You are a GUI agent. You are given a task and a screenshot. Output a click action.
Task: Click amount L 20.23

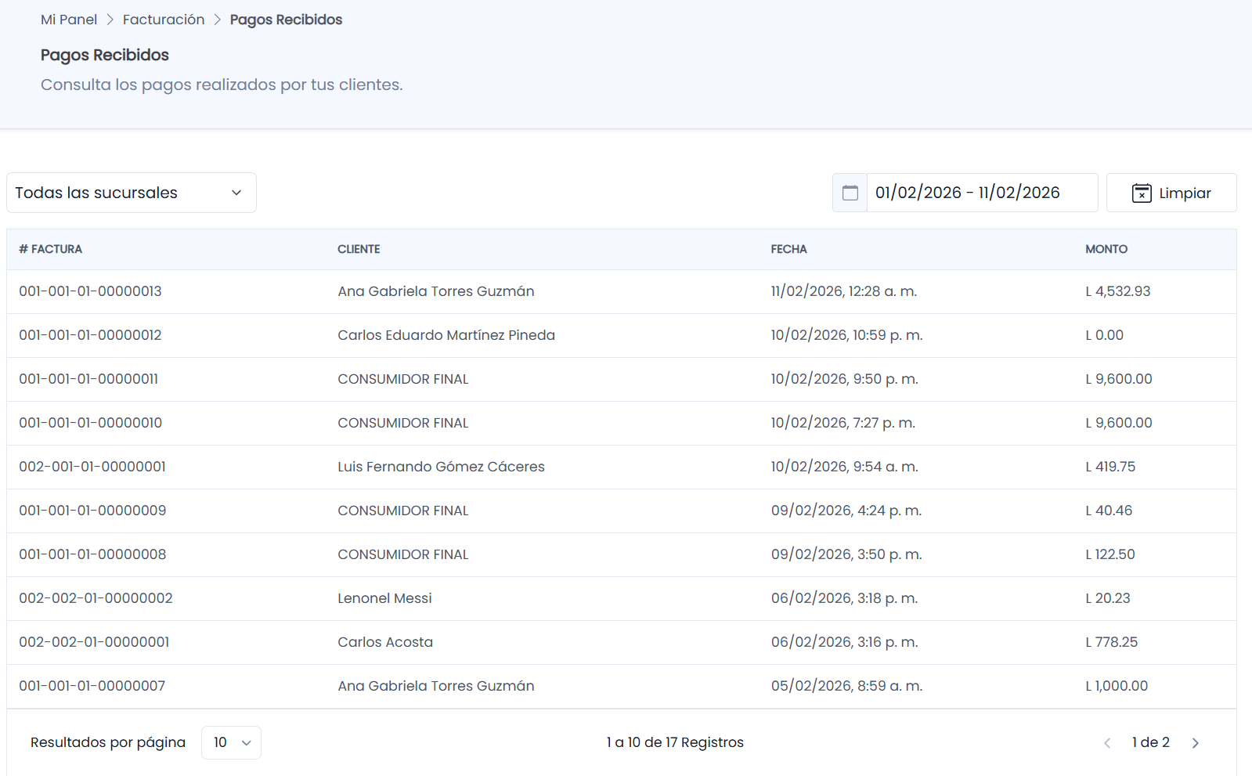point(1108,598)
